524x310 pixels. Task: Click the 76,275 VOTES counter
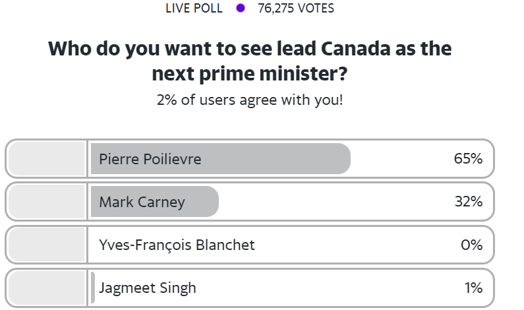pyautogui.click(x=296, y=9)
